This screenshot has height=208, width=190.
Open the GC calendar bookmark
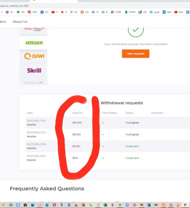coord(44,12)
